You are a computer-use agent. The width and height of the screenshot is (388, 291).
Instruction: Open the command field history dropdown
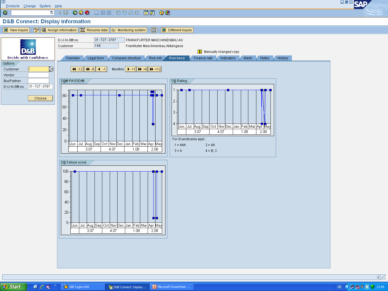click(x=52, y=13)
